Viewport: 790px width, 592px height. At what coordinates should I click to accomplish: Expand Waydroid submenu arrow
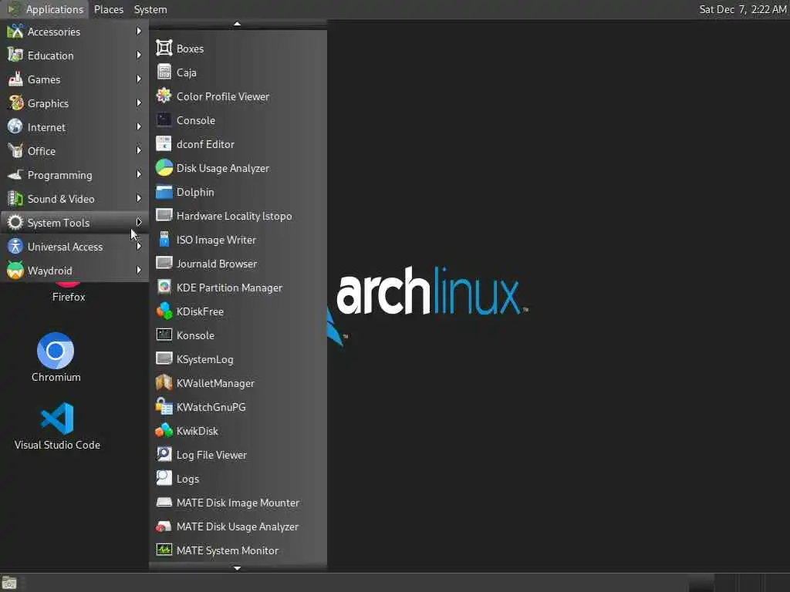click(x=139, y=271)
